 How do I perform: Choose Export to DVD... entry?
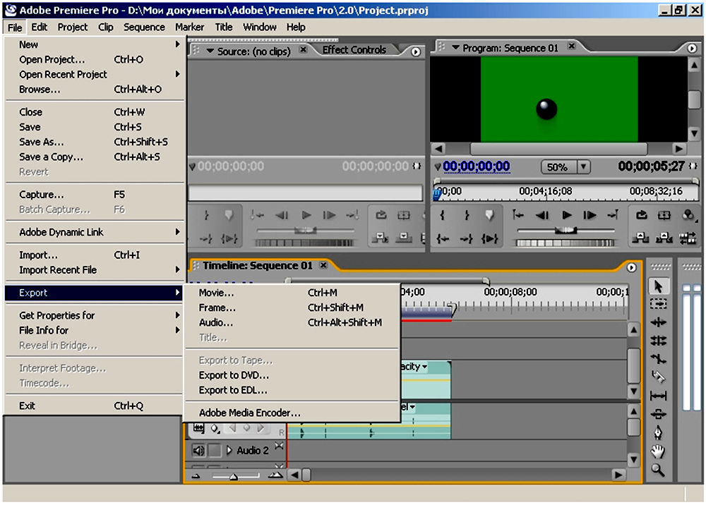click(292, 375)
